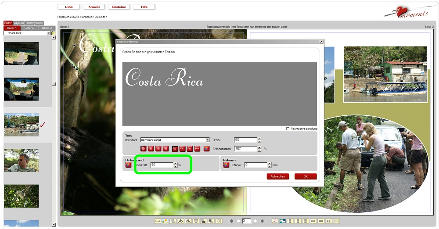Open the Datei menu

(69, 7)
